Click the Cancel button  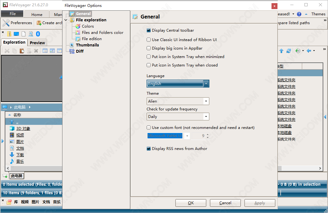click(225, 203)
